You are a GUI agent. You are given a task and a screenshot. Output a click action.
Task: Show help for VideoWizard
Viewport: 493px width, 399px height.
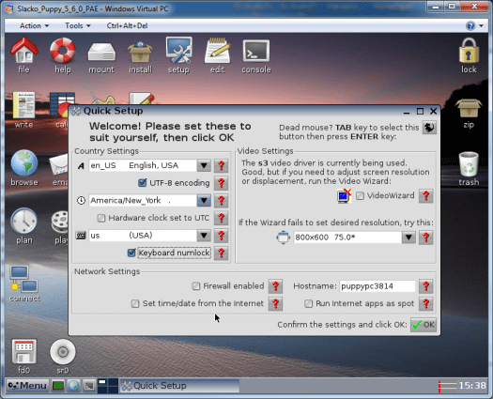[x=426, y=196]
